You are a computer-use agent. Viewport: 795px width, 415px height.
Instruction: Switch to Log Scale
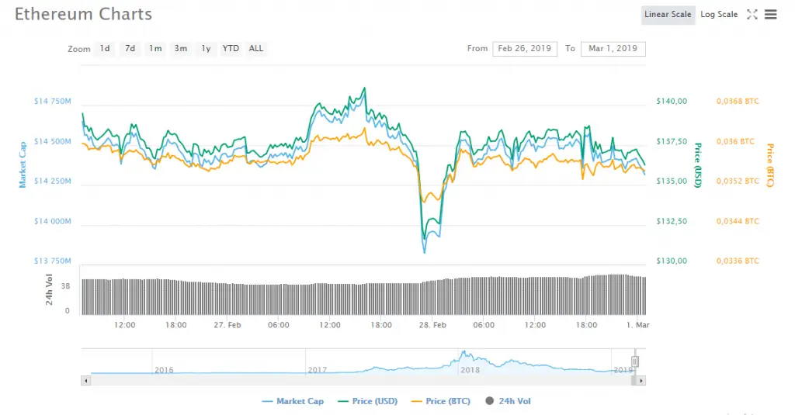click(x=719, y=15)
